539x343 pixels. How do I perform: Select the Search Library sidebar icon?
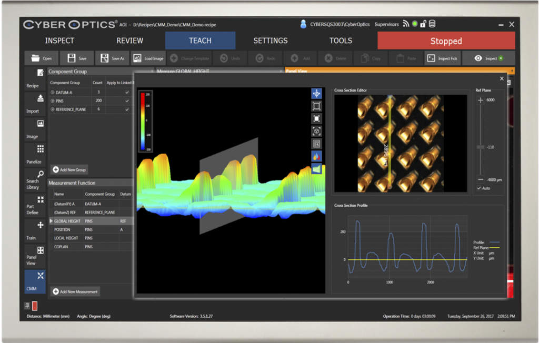coord(35,180)
